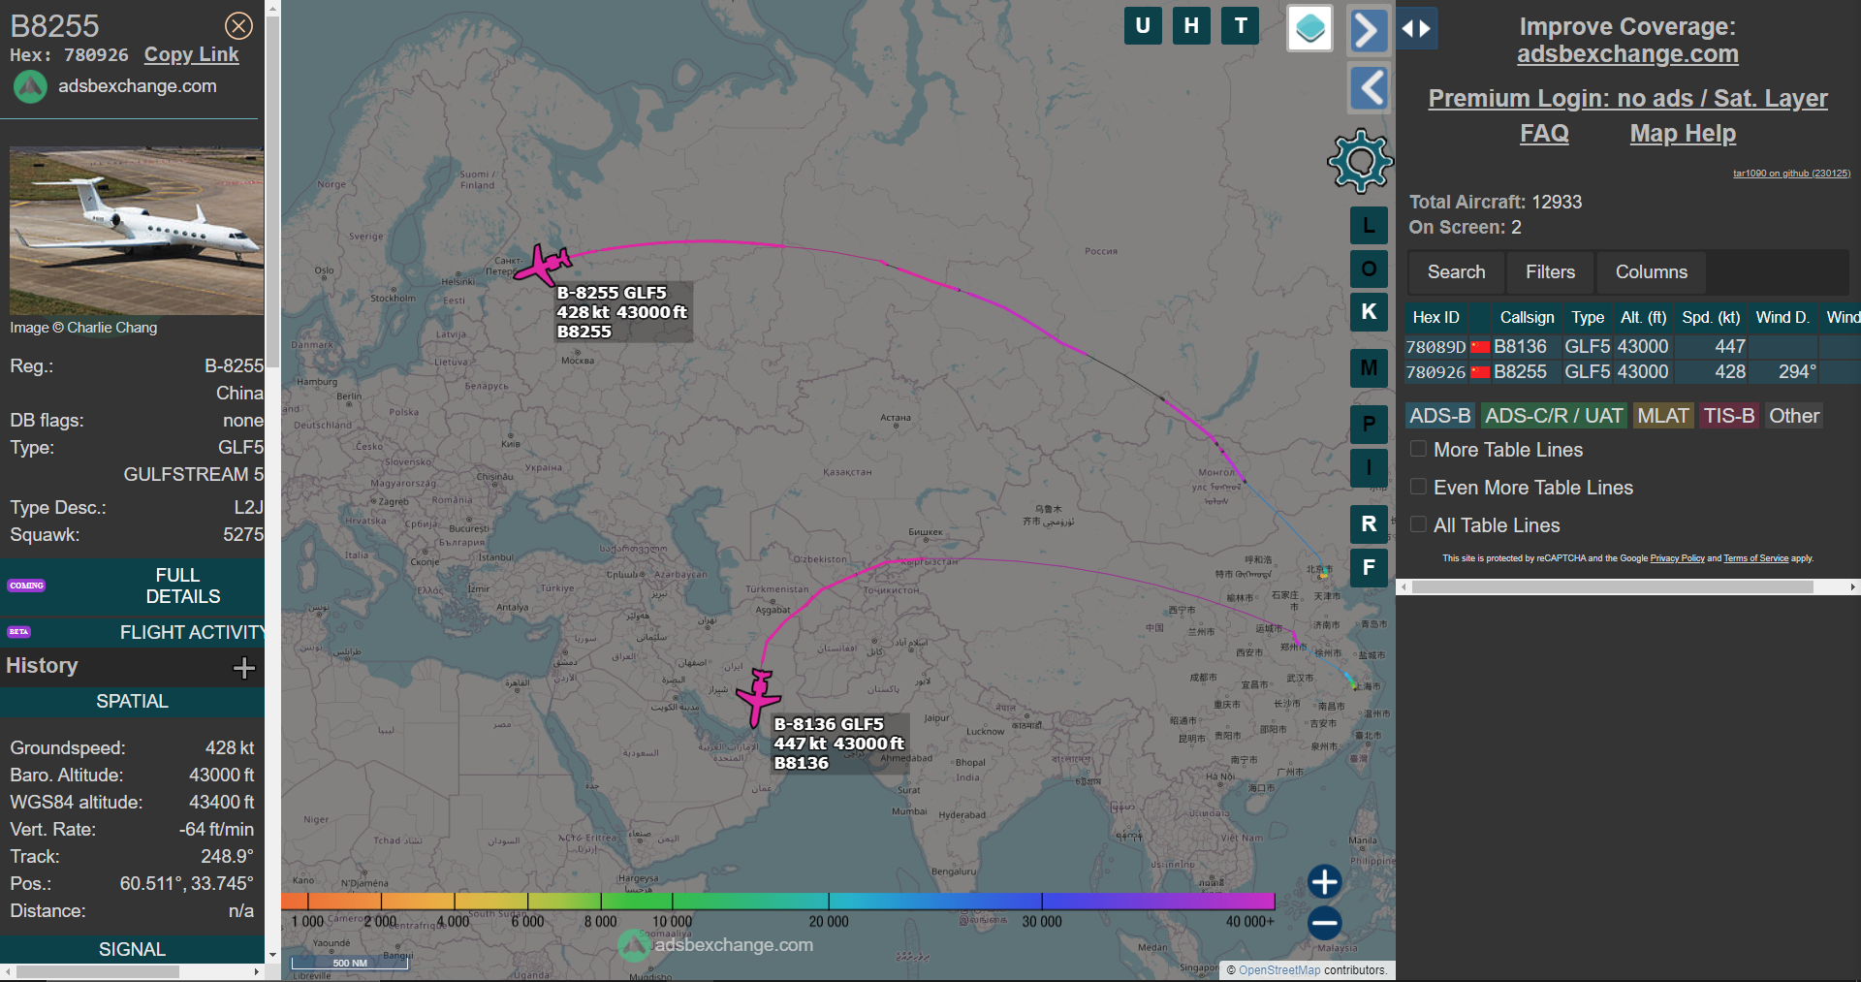Screen dimensions: 1861x982
Task: Enable More Table Lines checkbox
Action: (x=1418, y=449)
